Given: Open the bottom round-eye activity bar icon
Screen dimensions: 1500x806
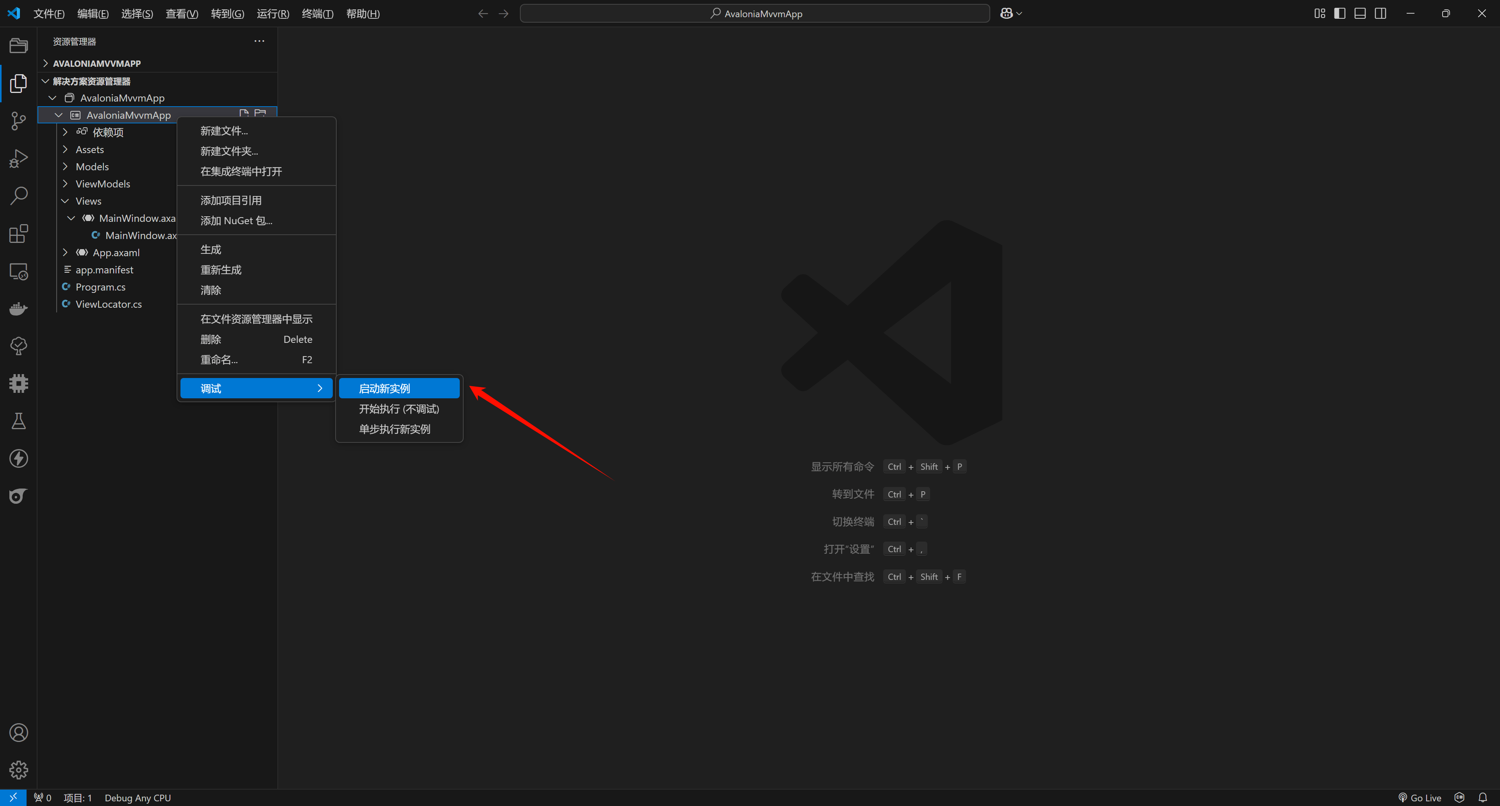Looking at the screenshot, I should (19, 496).
